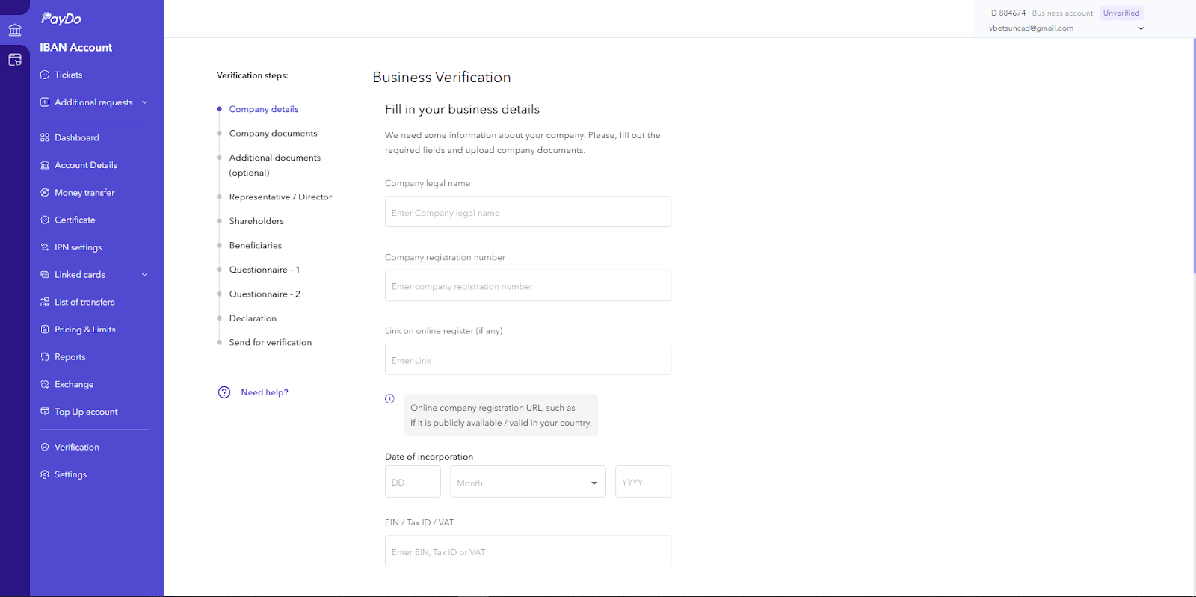Select Top Up account menu item
The image size is (1196, 597).
coord(86,412)
